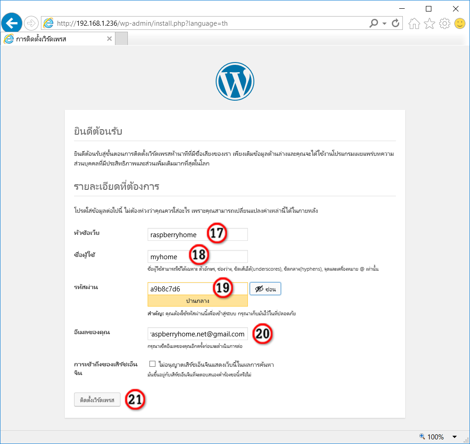Click the browser Forward arrow button
The width and height of the screenshot is (470, 444).
click(x=31, y=23)
